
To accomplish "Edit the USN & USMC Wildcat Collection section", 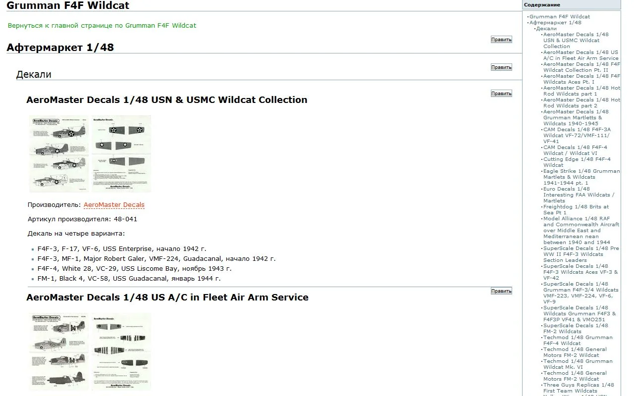I will click(501, 94).
